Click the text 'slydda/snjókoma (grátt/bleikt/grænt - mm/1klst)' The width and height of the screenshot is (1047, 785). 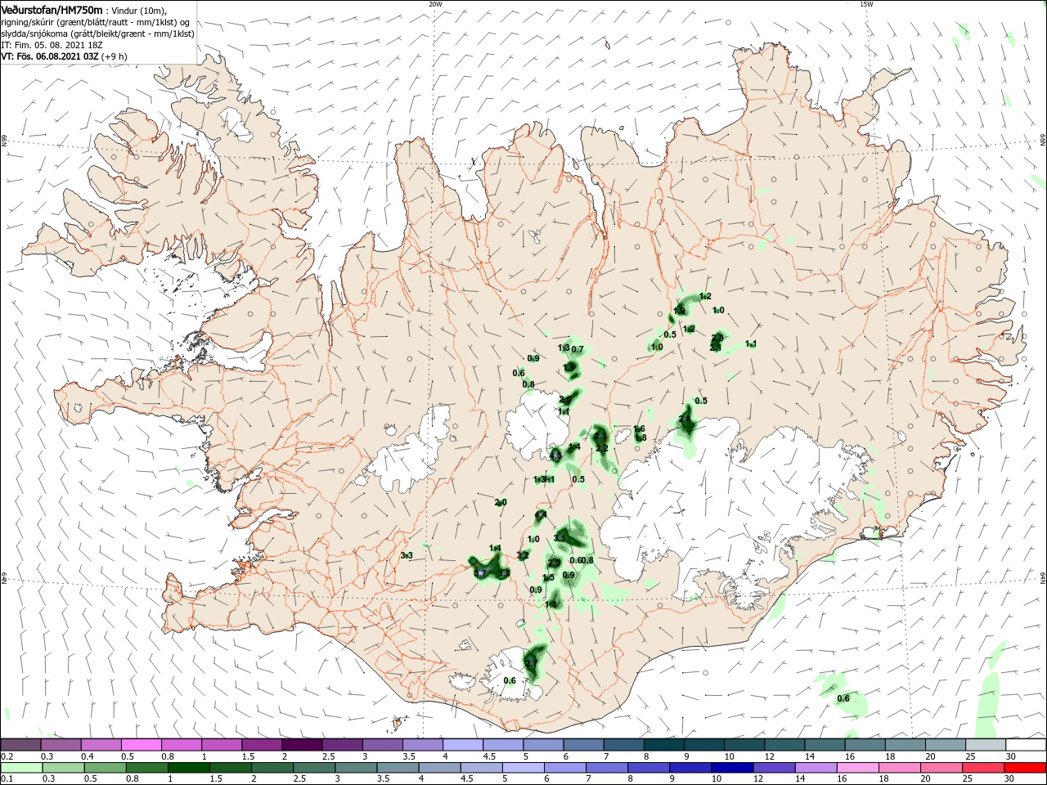coord(97,34)
